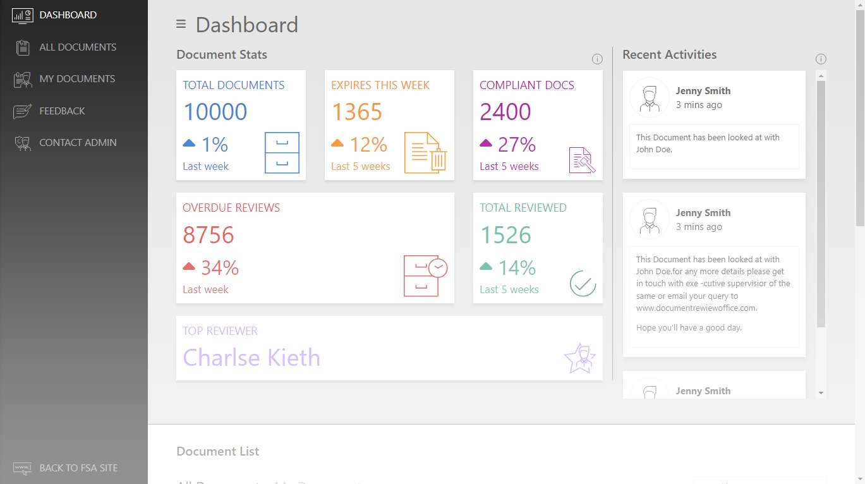This screenshot has width=865, height=484.
Task: Click the compliant docs stamp icon
Action: tap(582, 159)
